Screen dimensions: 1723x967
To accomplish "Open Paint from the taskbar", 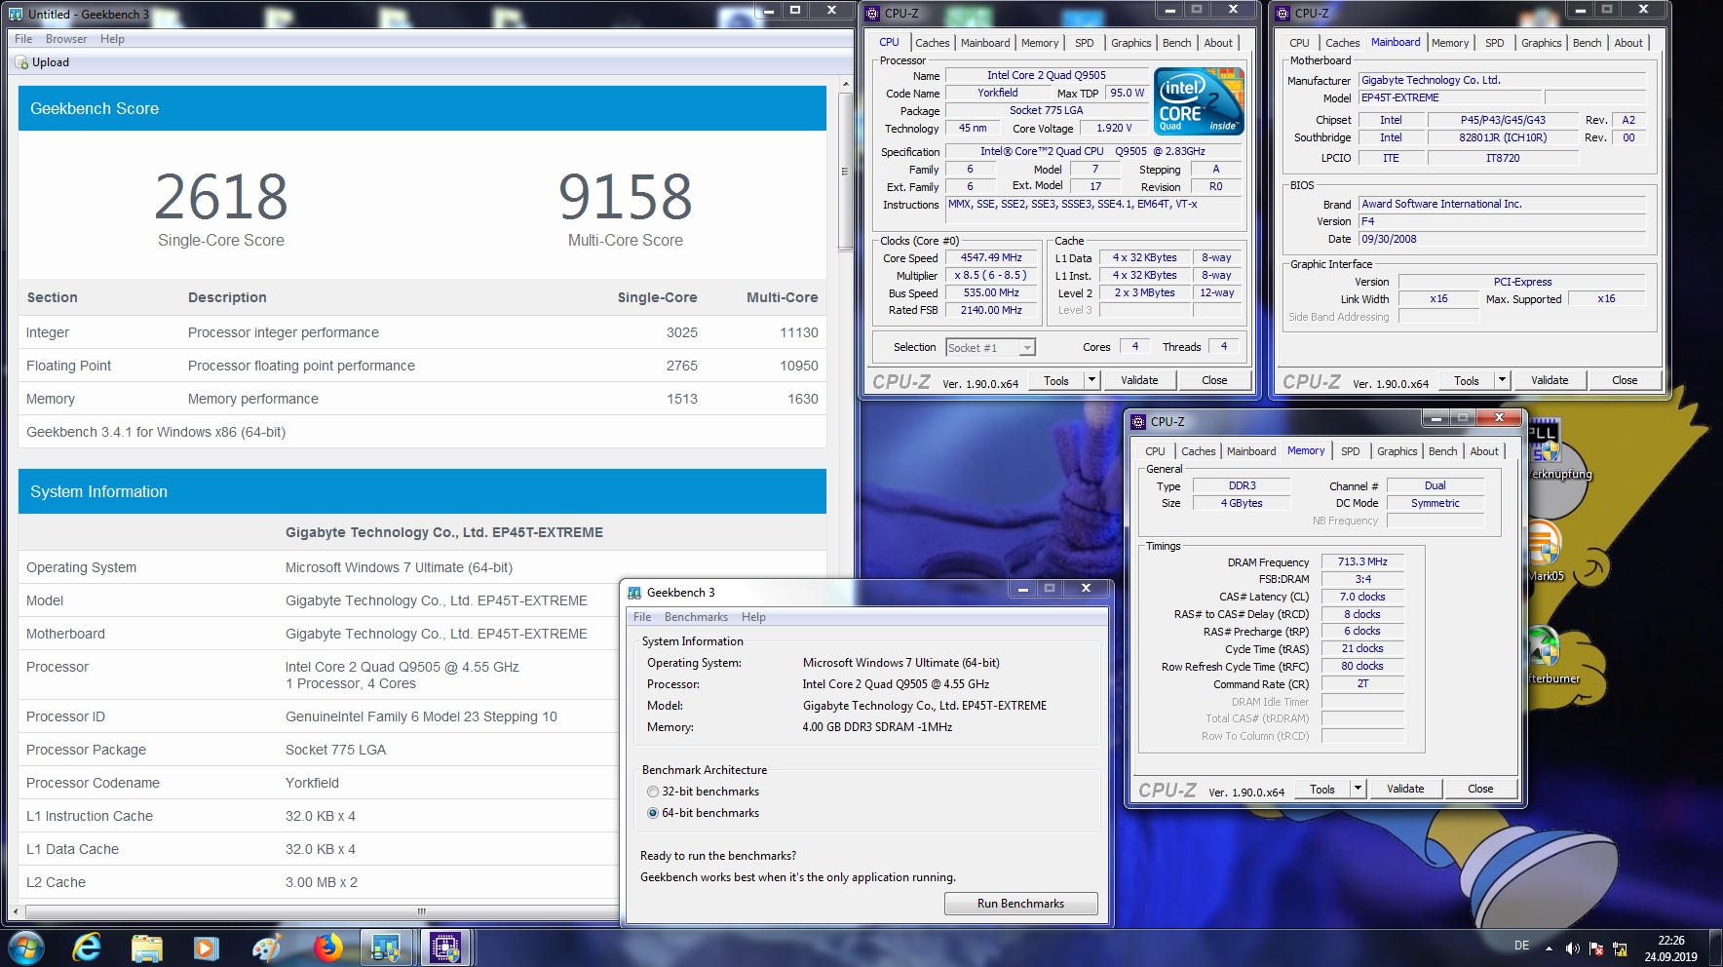I will (265, 947).
